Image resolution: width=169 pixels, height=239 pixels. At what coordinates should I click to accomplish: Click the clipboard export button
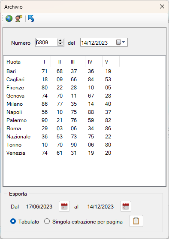[x=136, y=221]
